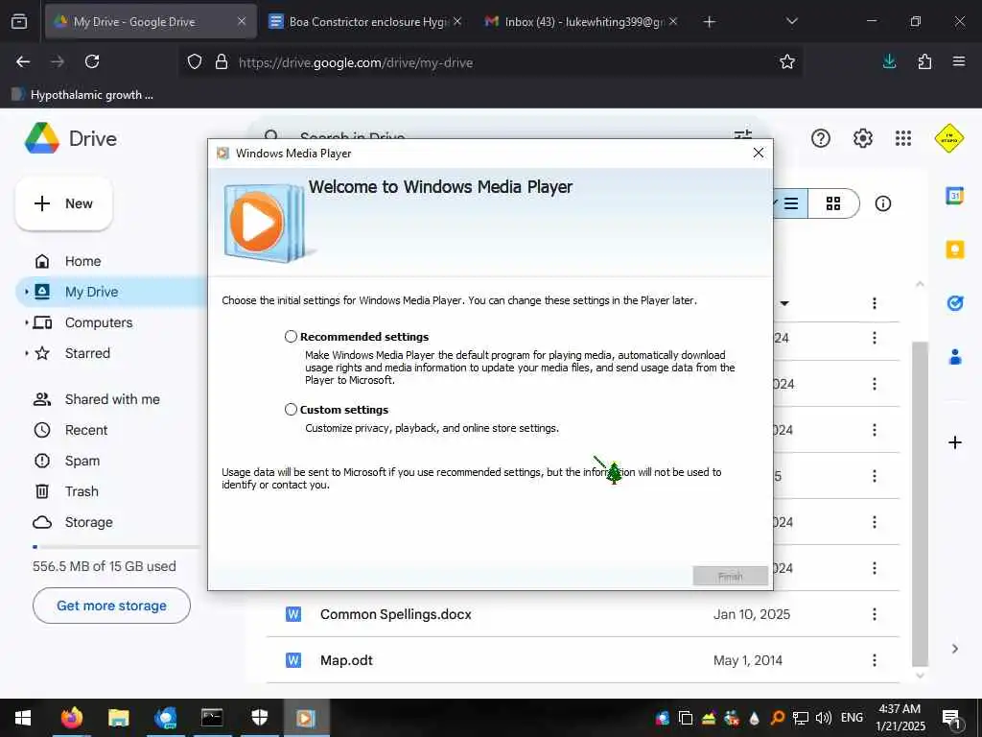Click the New button in Google Drive
This screenshot has height=737, width=982.
(64, 203)
